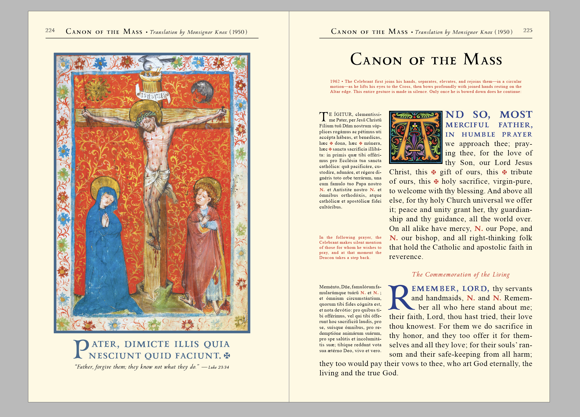Click the page number 225

[528, 30]
